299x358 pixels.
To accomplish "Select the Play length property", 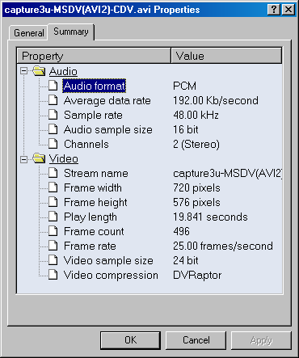I will pyautogui.click(x=91, y=217).
